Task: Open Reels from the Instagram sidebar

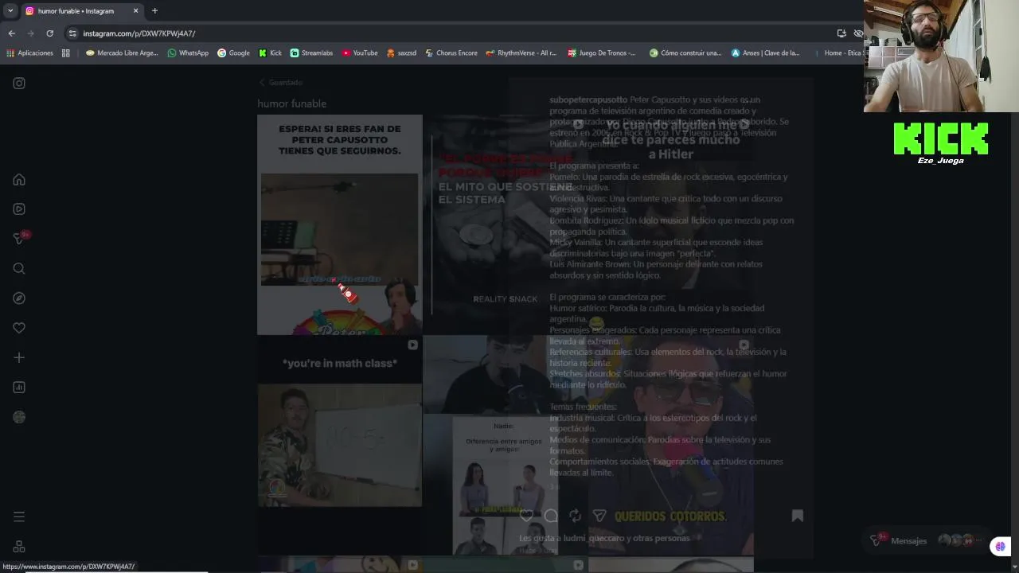Action: click(19, 209)
